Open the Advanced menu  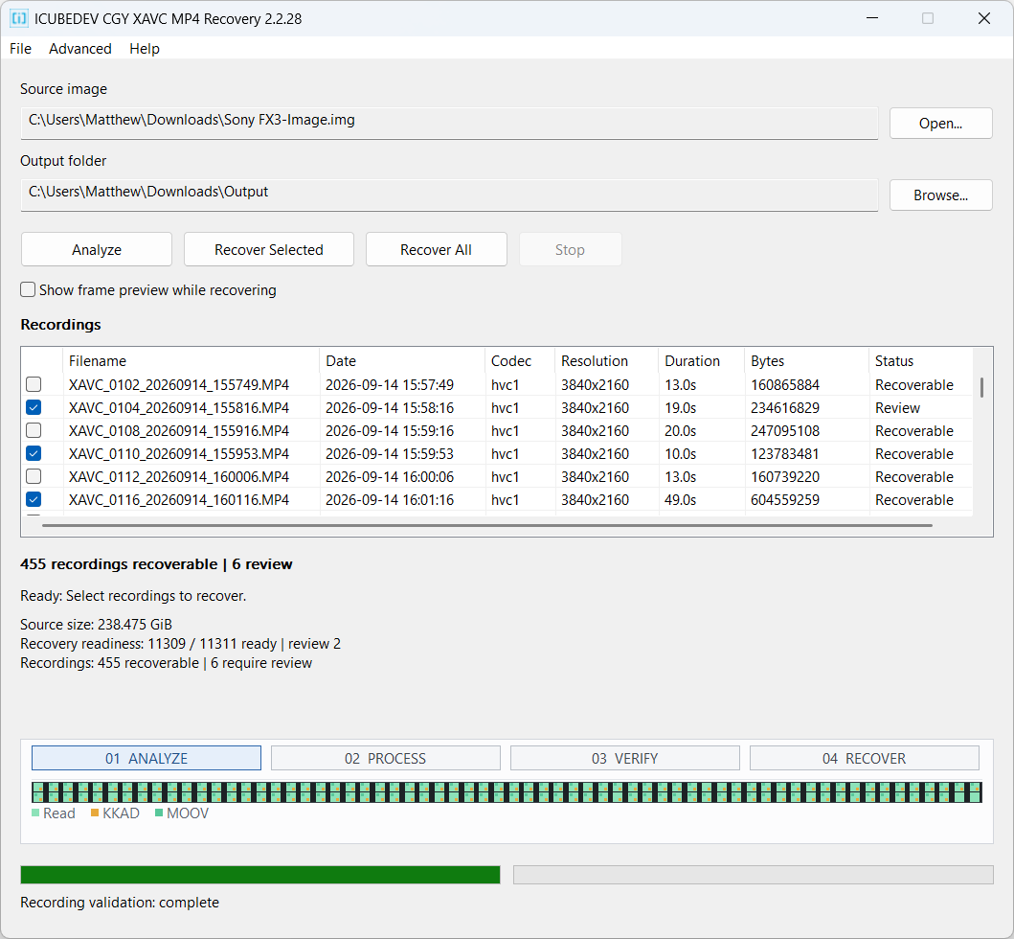point(80,49)
